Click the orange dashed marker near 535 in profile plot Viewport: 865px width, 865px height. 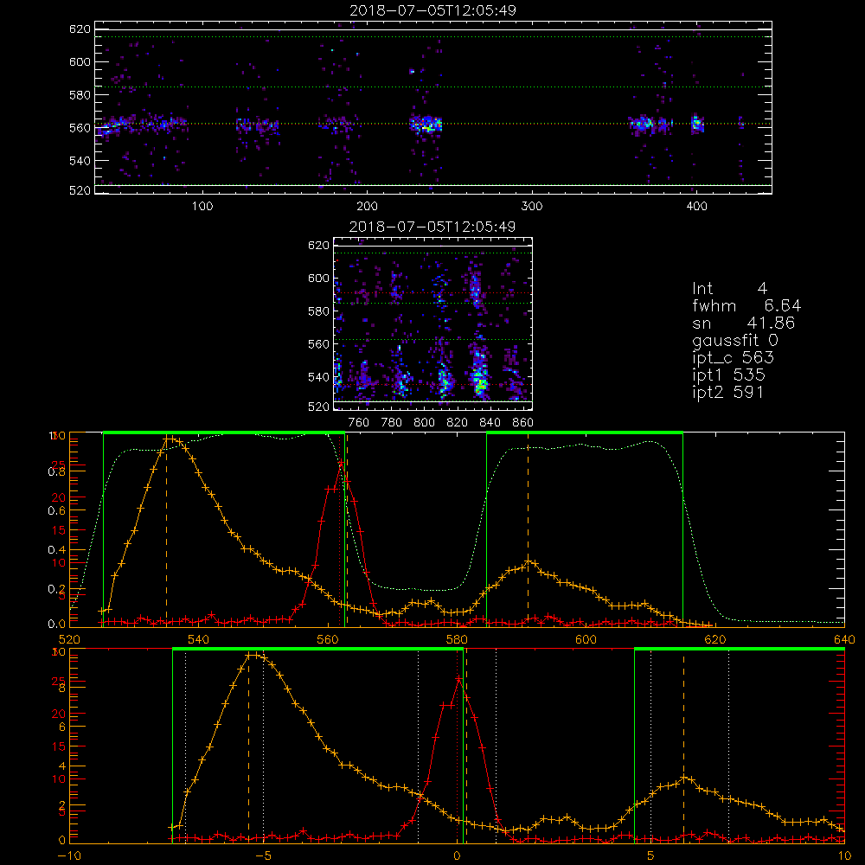[167, 529]
